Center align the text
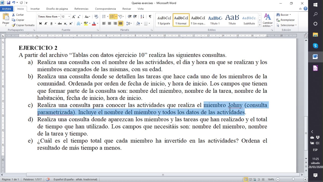 tap(110, 24)
